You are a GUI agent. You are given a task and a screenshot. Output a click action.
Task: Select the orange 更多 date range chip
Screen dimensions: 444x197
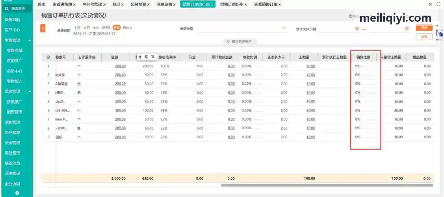[117, 28]
